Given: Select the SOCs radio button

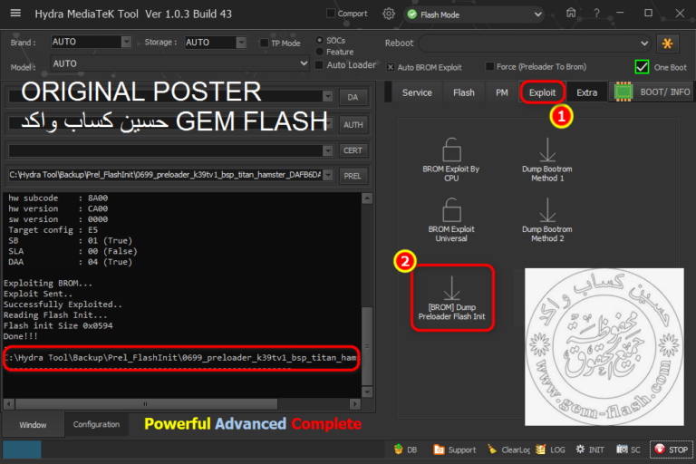Looking at the screenshot, I should pyautogui.click(x=320, y=41).
